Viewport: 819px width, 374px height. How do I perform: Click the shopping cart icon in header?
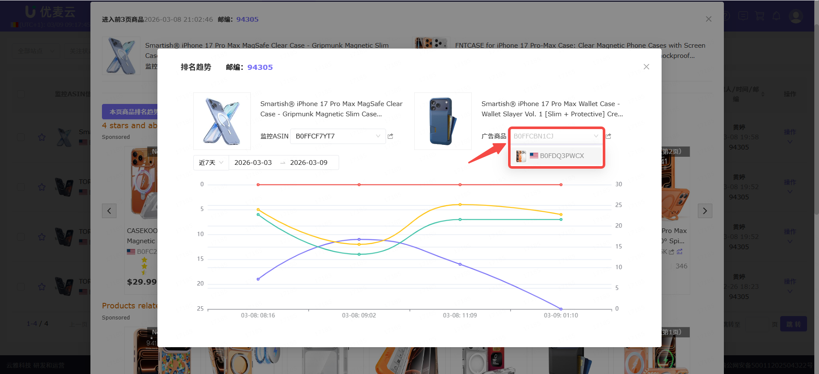coord(760,16)
